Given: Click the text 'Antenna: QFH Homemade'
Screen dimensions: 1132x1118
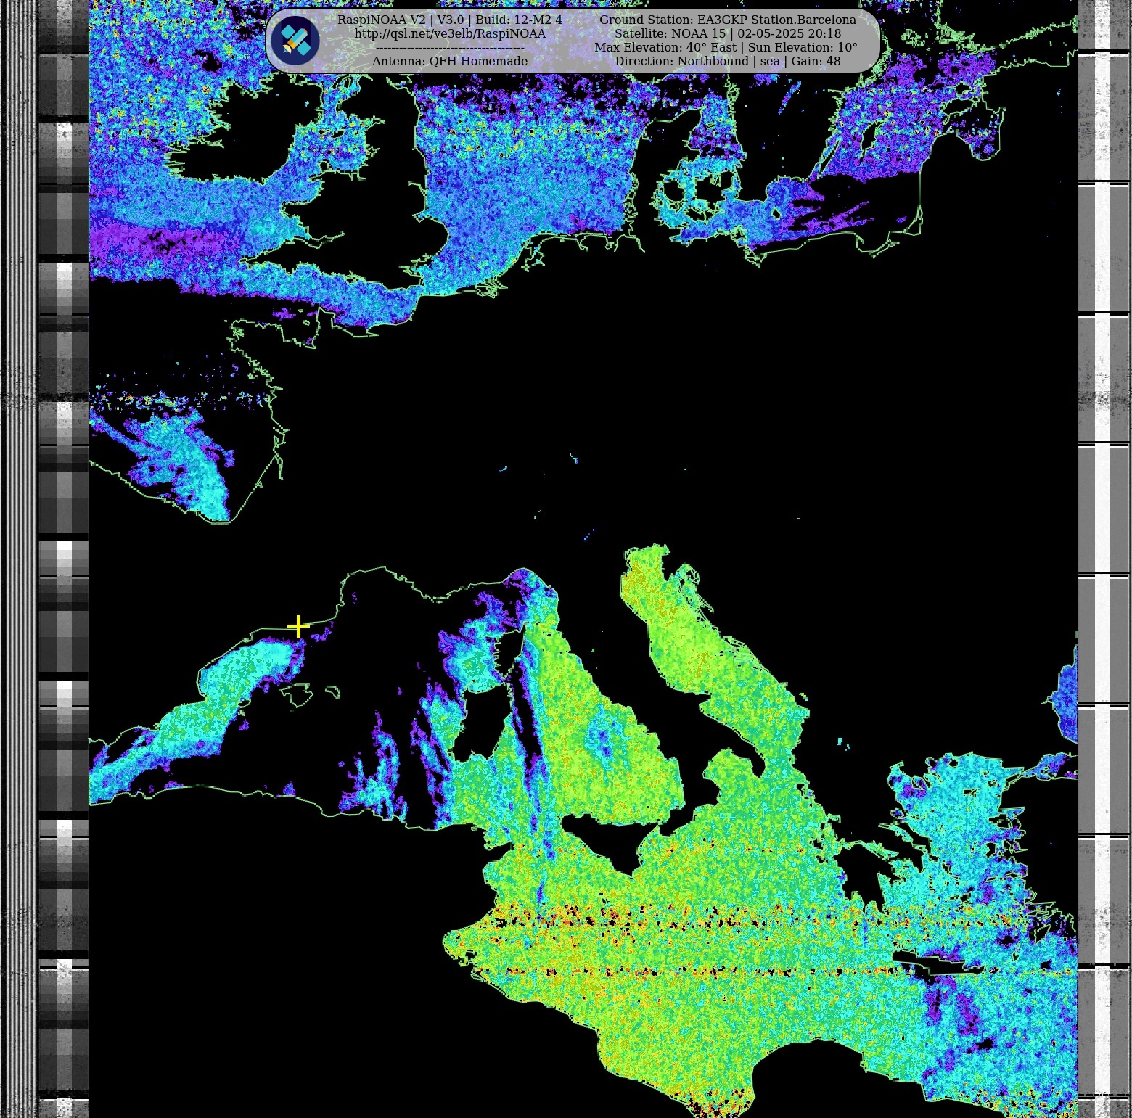Looking at the screenshot, I should coord(450,61).
